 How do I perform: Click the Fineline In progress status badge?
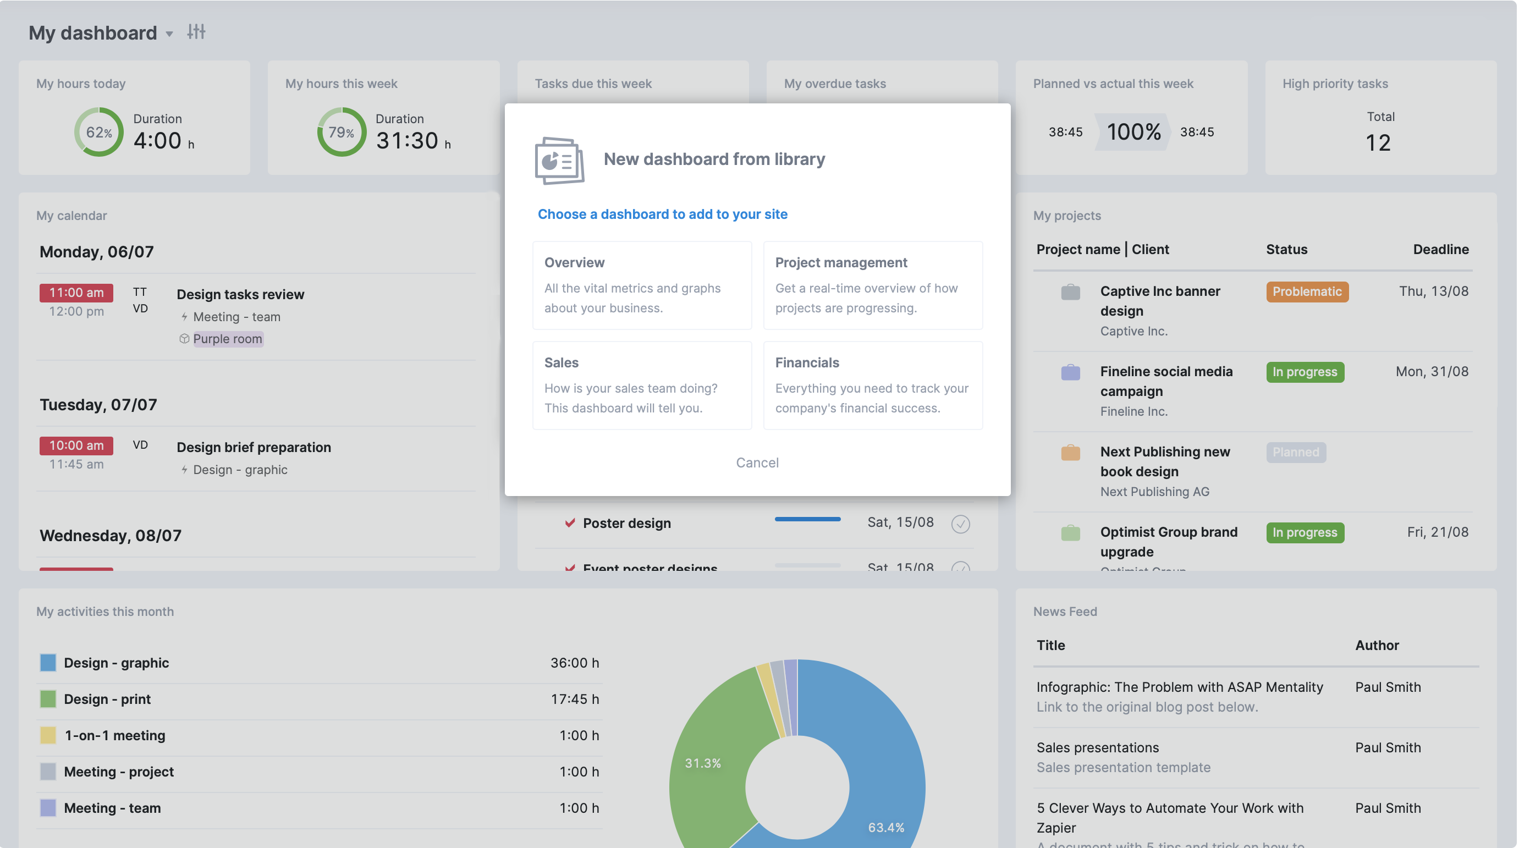(x=1305, y=372)
